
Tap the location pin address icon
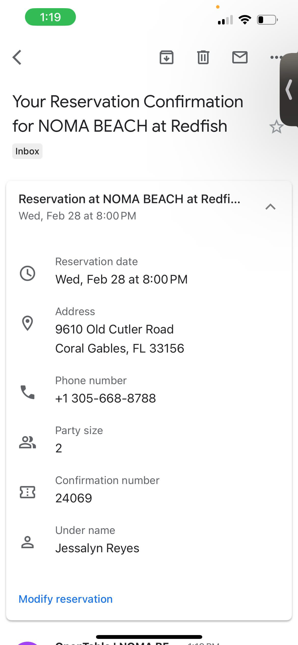click(28, 323)
